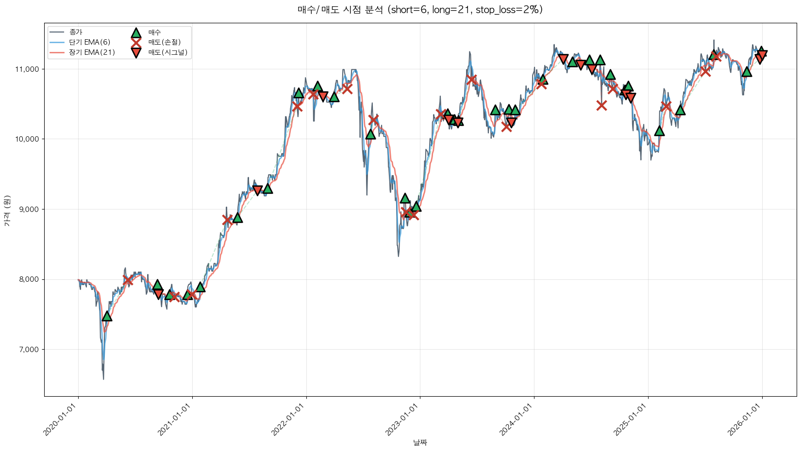Click the 날짜 x-axis title
801x451 pixels.
(420, 442)
